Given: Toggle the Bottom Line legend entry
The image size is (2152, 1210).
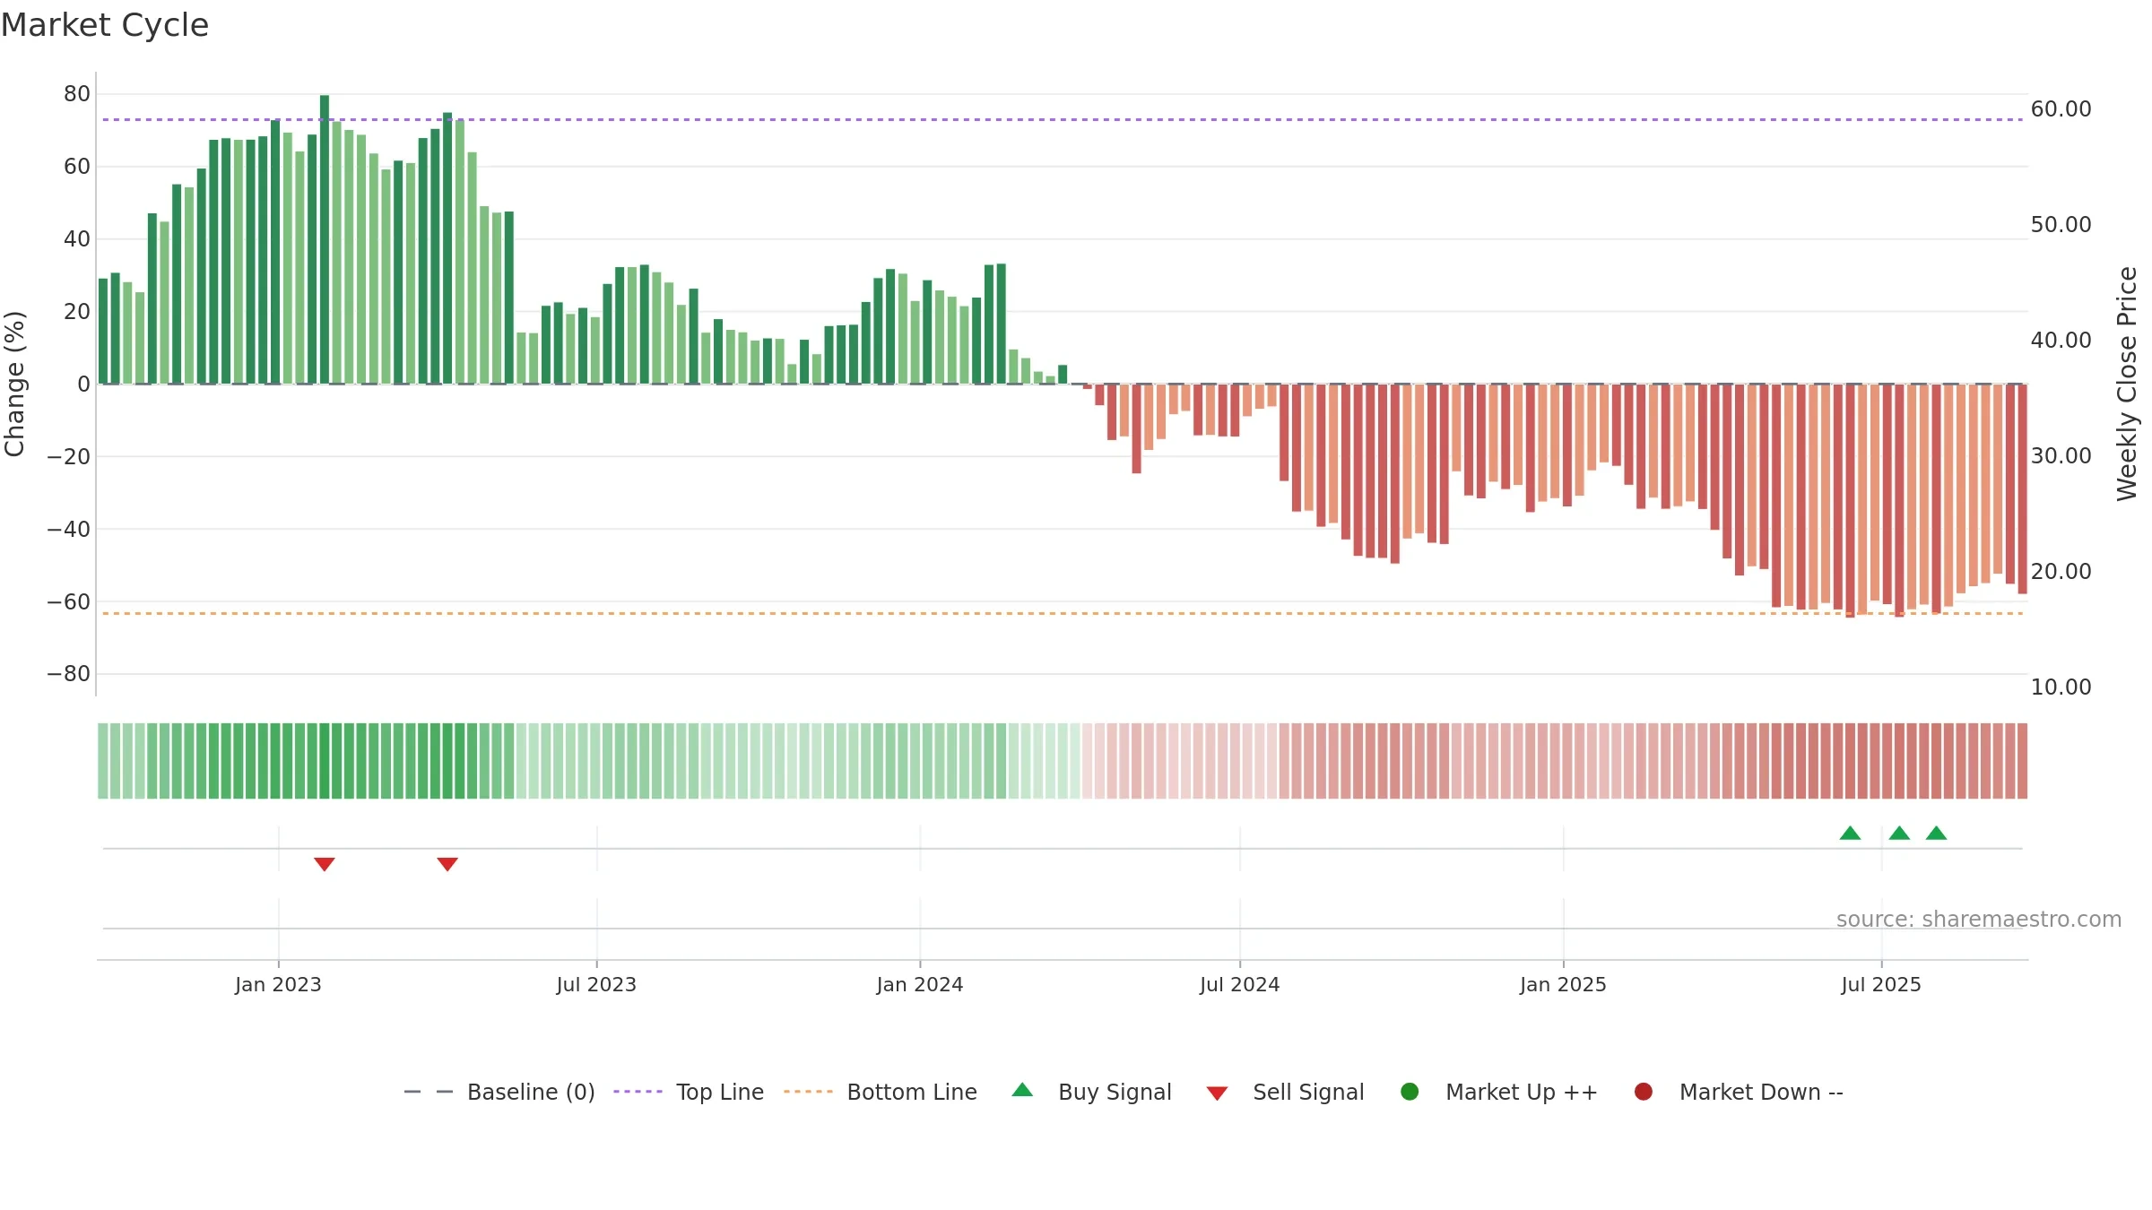Looking at the screenshot, I should 881,1092.
